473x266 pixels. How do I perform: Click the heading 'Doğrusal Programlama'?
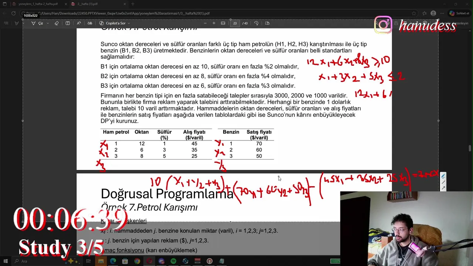click(167, 194)
